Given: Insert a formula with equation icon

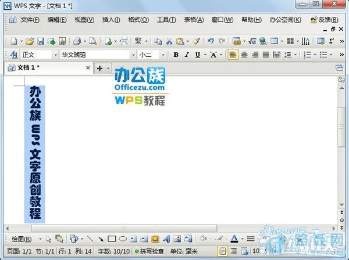Looking at the screenshot, I should coord(252,41).
